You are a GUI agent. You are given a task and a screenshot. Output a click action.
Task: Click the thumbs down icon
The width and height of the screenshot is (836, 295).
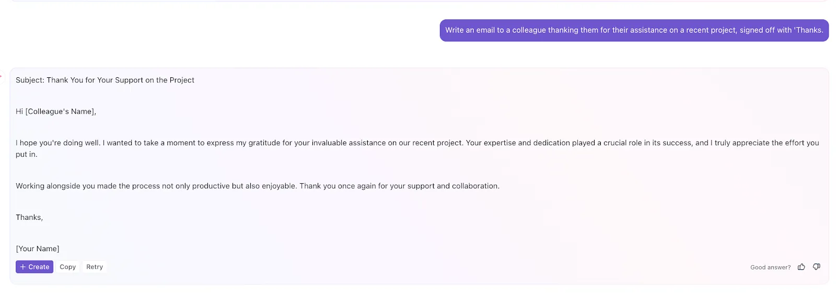(x=817, y=267)
